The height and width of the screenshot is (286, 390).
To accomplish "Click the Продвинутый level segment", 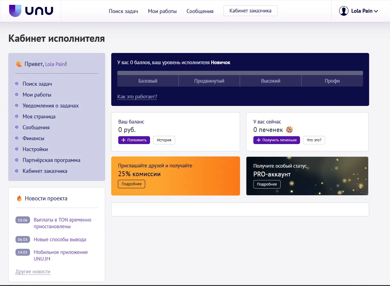I will (209, 81).
